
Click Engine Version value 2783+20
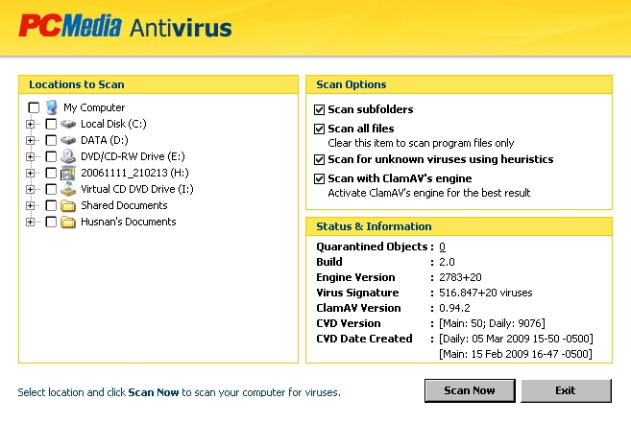point(460,277)
